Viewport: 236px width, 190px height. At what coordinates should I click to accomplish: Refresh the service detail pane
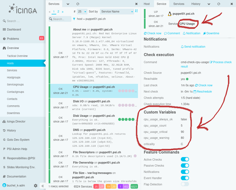coord(219,4)
